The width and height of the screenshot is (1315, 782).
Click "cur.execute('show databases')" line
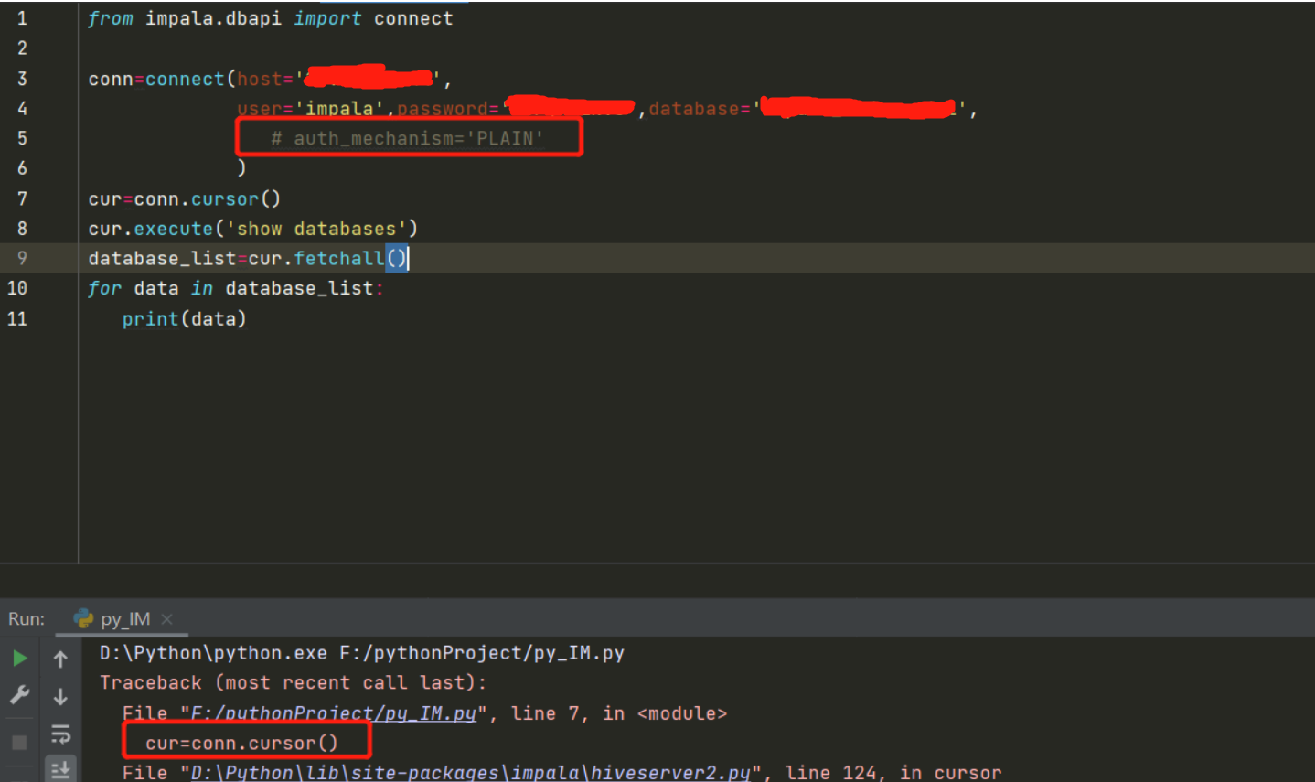coord(253,229)
